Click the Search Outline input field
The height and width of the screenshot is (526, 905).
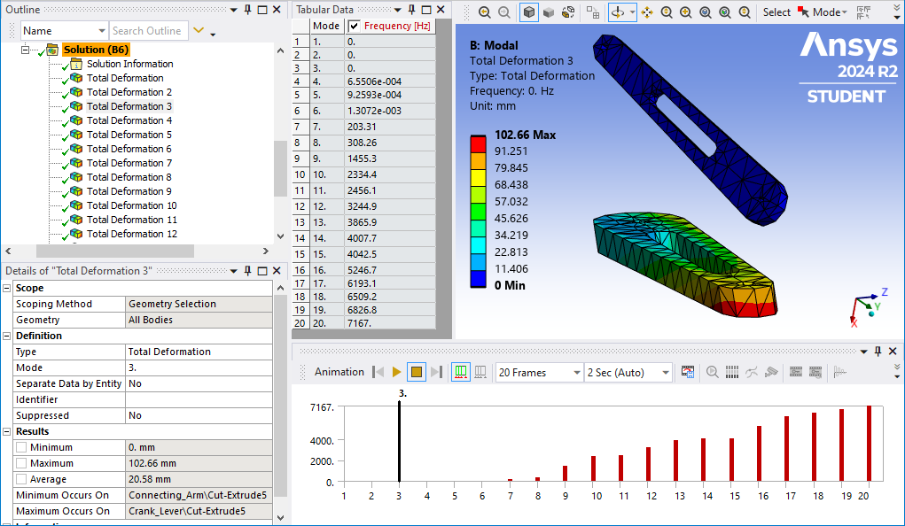click(x=149, y=31)
